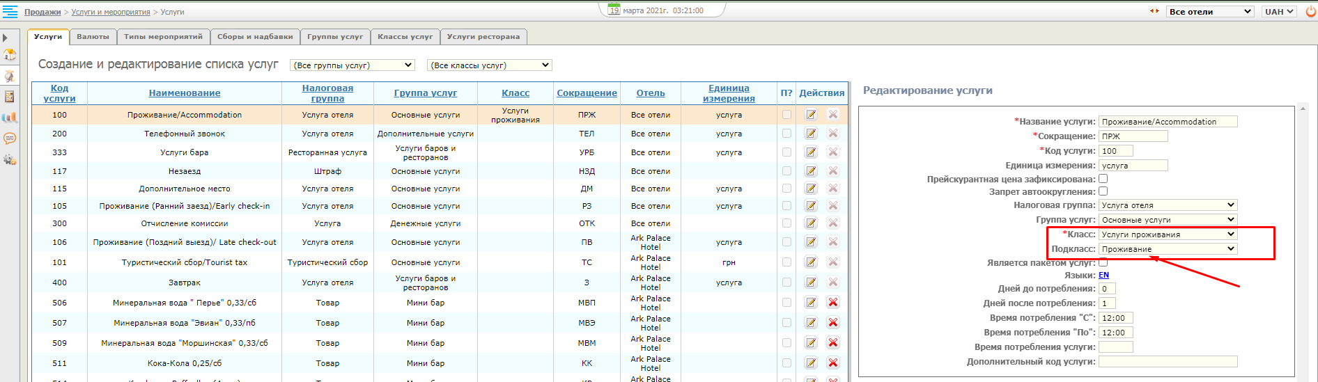Viewport: 1318px width, 382px height.
Task: Open the (Все группы услуг) filter dropdown
Action: coord(352,65)
